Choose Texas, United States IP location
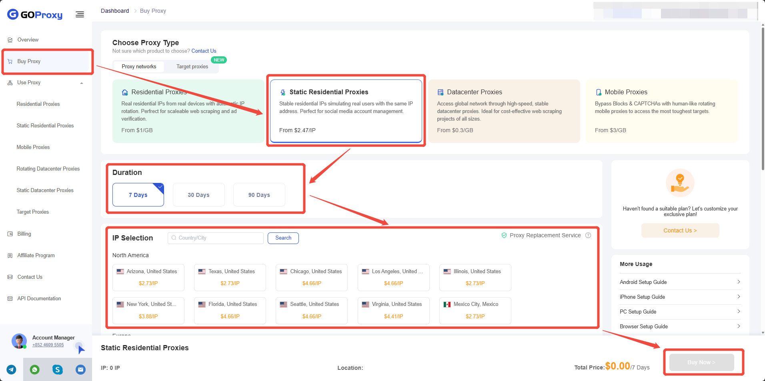This screenshot has width=765, height=381. 230,278
